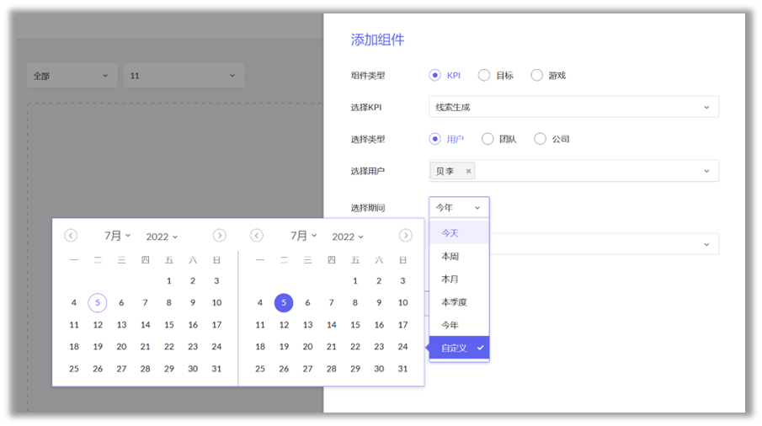Open right calendar 2022 year selector
The height and width of the screenshot is (426, 762).
[349, 237]
